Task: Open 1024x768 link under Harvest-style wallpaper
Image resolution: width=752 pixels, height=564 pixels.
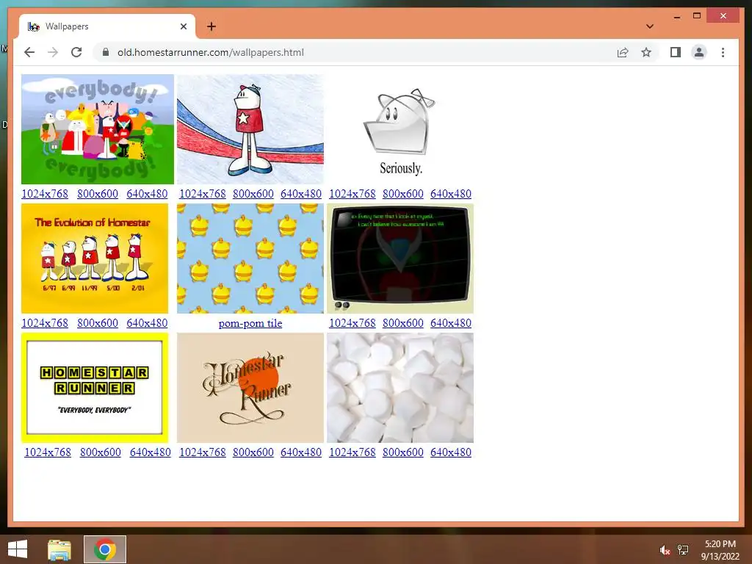Action: [203, 452]
